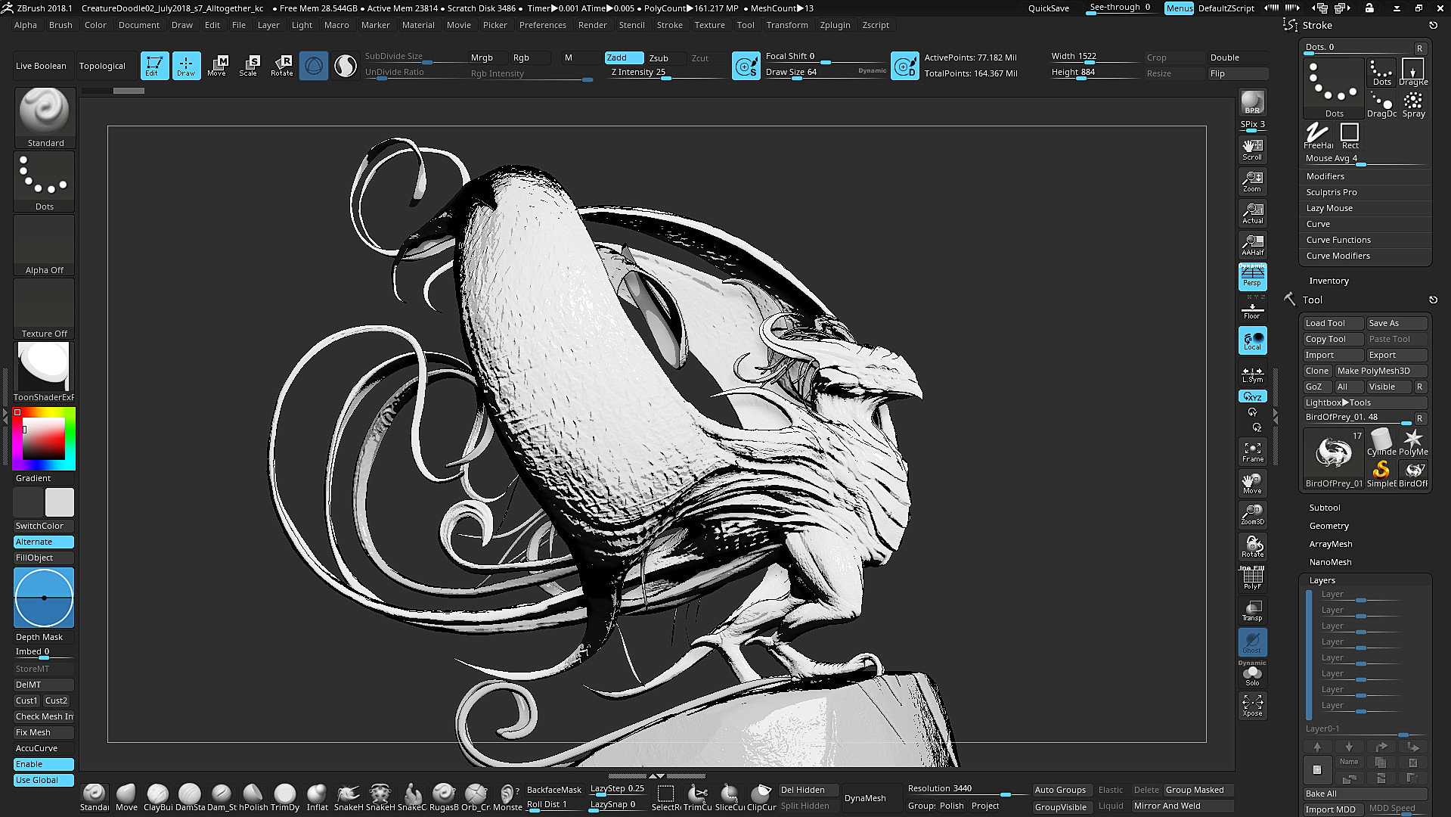1451x817 pixels.
Task: Click the Frame mesh icon
Action: (x=1252, y=452)
